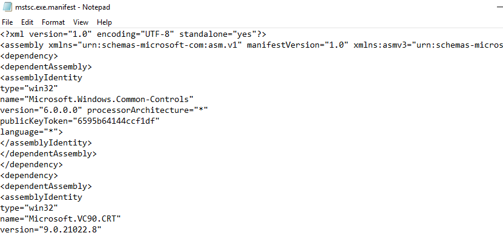
Task: Click the Notepad icon in the title bar
Action: click(x=7, y=7)
